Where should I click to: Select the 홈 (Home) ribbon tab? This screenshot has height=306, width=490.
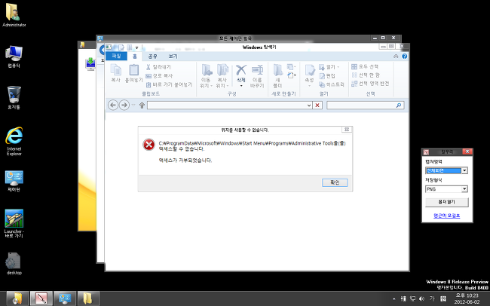[134, 57]
